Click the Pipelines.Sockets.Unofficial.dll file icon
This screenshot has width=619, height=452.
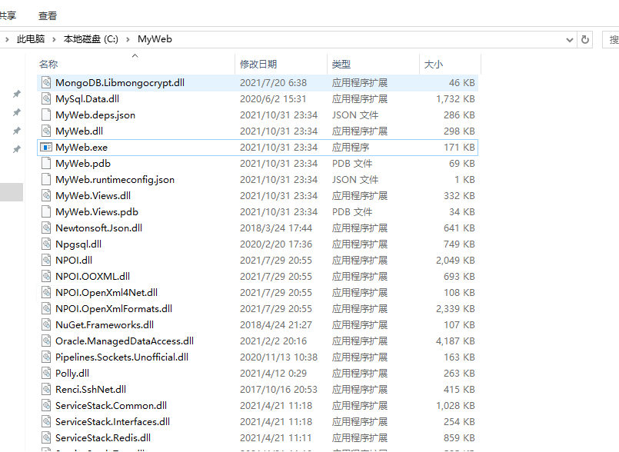(46, 357)
